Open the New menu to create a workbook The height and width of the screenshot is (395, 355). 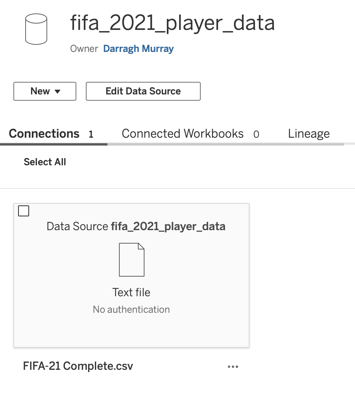[44, 91]
